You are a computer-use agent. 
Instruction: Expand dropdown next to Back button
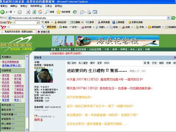tap(14, 12)
